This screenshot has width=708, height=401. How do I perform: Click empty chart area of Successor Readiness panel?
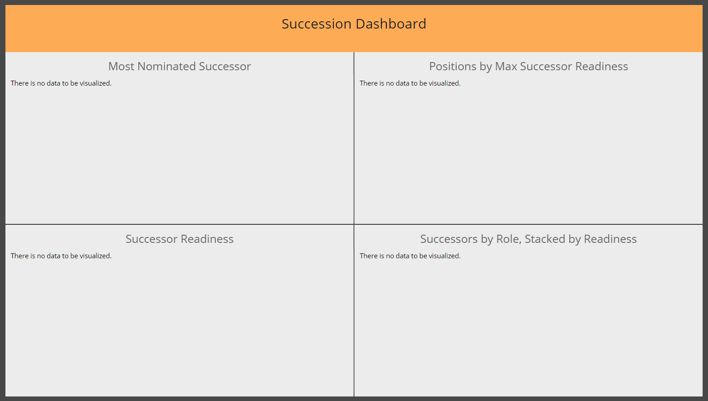click(180, 327)
